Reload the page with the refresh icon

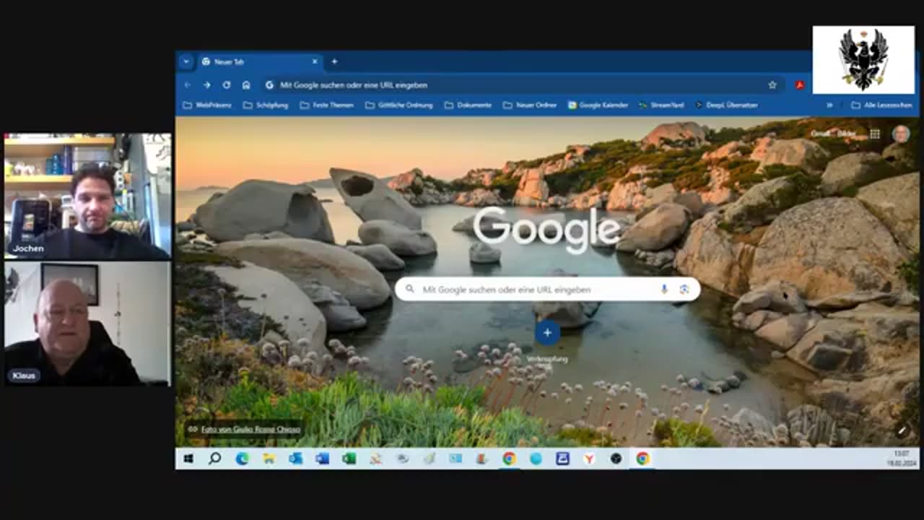click(x=227, y=85)
